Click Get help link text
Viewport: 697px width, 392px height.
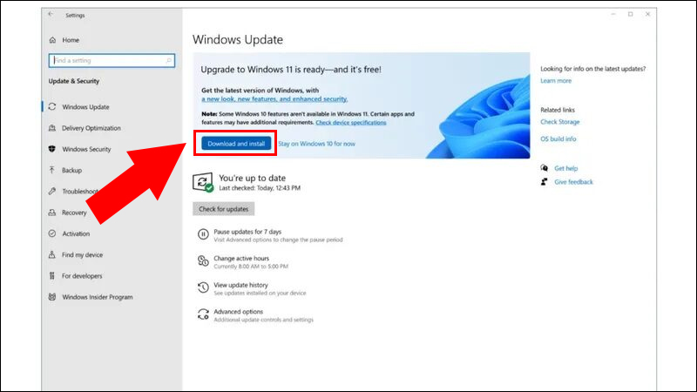pos(565,168)
